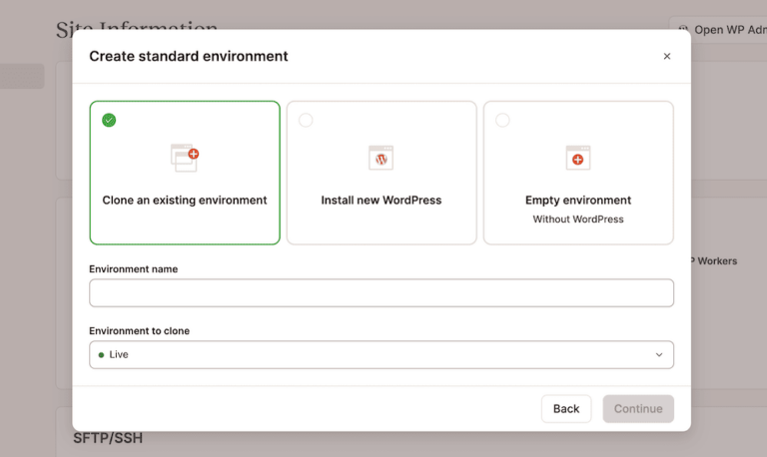The height and width of the screenshot is (457, 767).
Task: Click the green Live status dot
Action: pyautogui.click(x=101, y=355)
